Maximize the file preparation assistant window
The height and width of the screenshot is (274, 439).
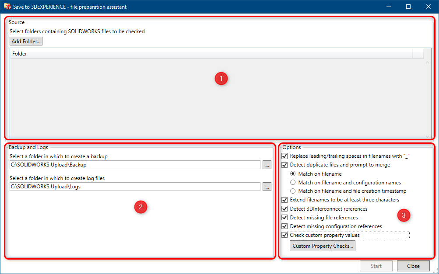[x=408, y=7]
